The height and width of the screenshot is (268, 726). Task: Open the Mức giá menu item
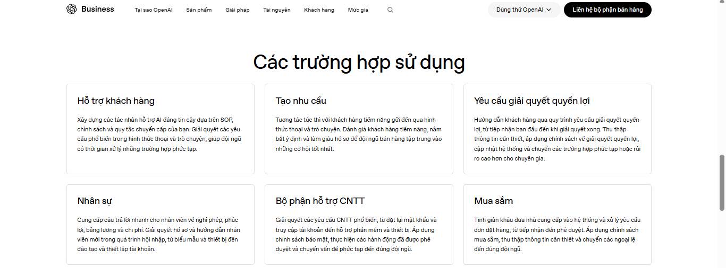[358, 10]
